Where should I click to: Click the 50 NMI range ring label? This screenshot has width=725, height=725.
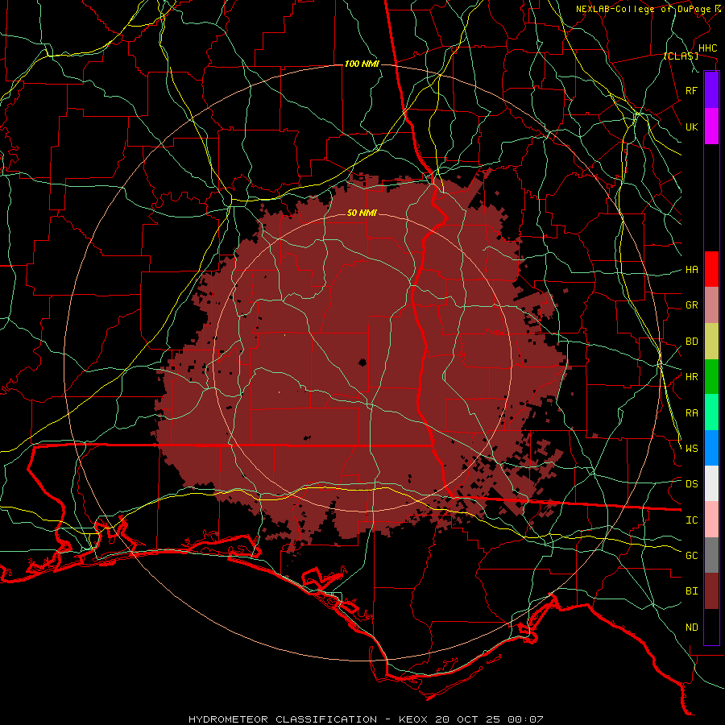tap(362, 213)
